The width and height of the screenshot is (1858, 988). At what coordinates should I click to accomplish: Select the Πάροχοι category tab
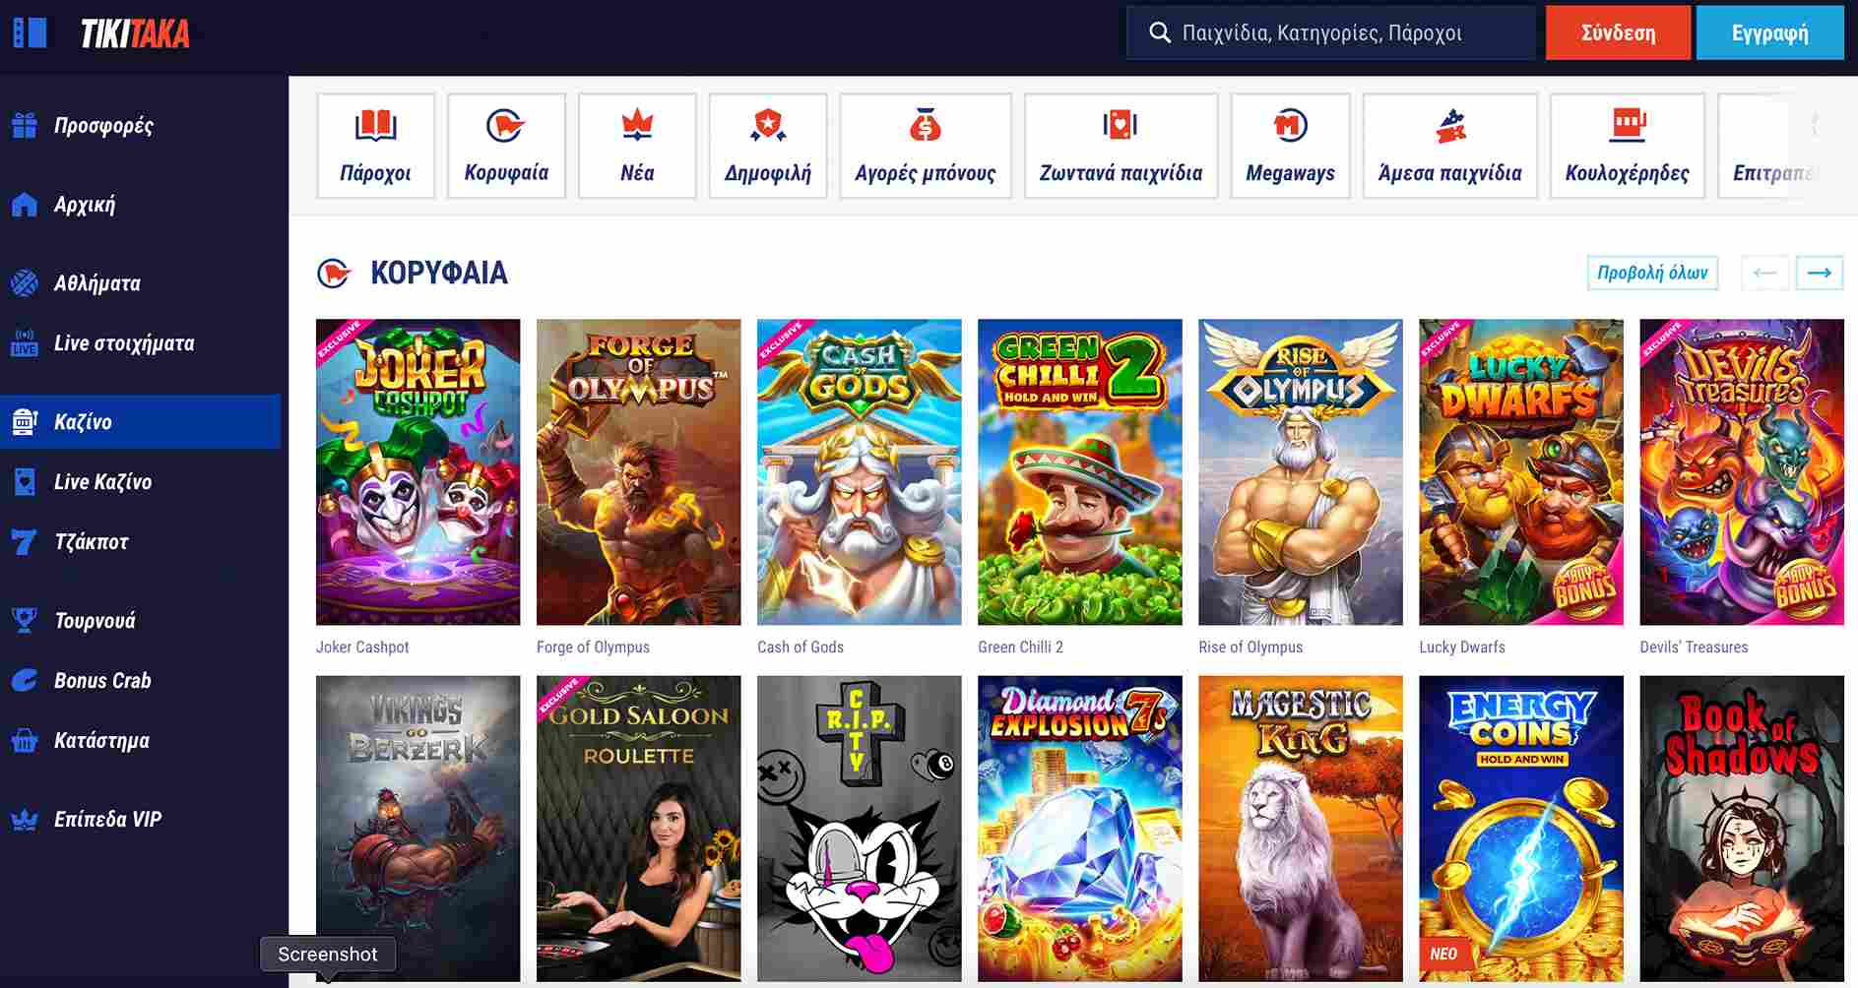[x=375, y=146]
